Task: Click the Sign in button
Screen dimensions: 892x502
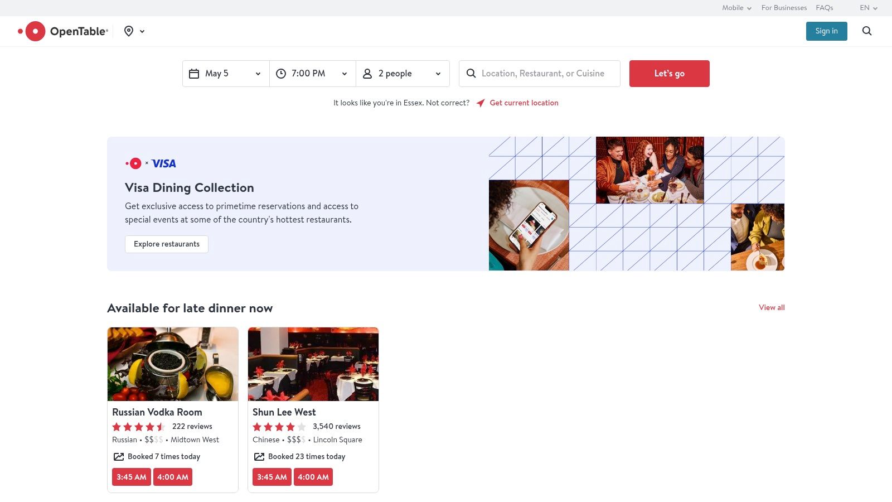Action: click(x=826, y=31)
